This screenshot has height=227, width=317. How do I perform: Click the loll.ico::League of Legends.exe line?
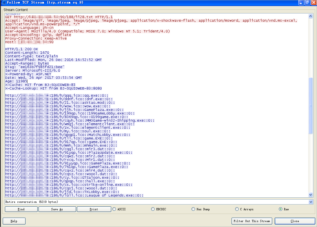pos(74,195)
